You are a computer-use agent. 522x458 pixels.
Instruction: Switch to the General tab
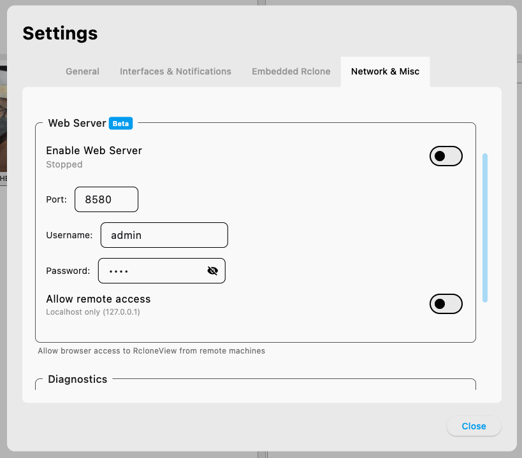click(x=82, y=71)
